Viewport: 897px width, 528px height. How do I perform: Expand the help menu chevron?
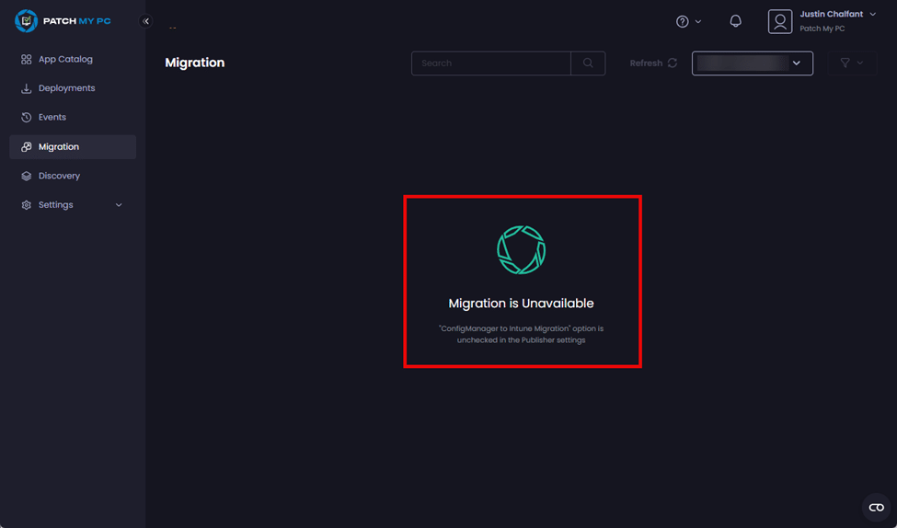coord(698,22)
